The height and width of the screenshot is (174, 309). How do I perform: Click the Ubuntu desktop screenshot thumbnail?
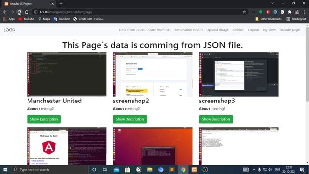(153, 146)
